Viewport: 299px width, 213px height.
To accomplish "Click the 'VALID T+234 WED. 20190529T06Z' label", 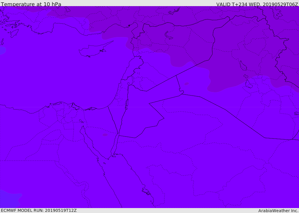I will (x=257, y=4).
